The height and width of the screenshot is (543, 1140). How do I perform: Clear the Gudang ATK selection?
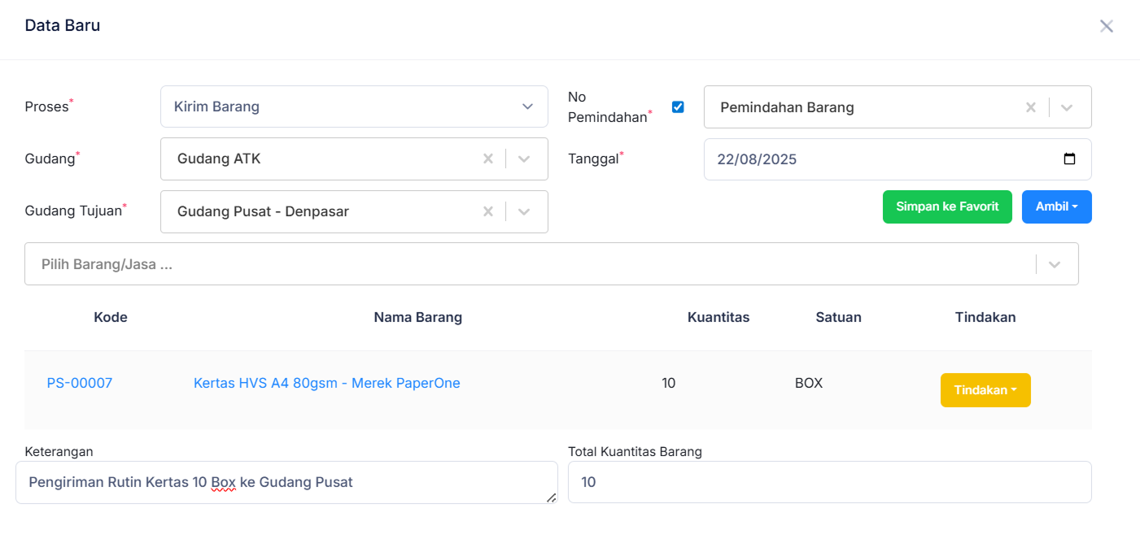pos(488,159)
